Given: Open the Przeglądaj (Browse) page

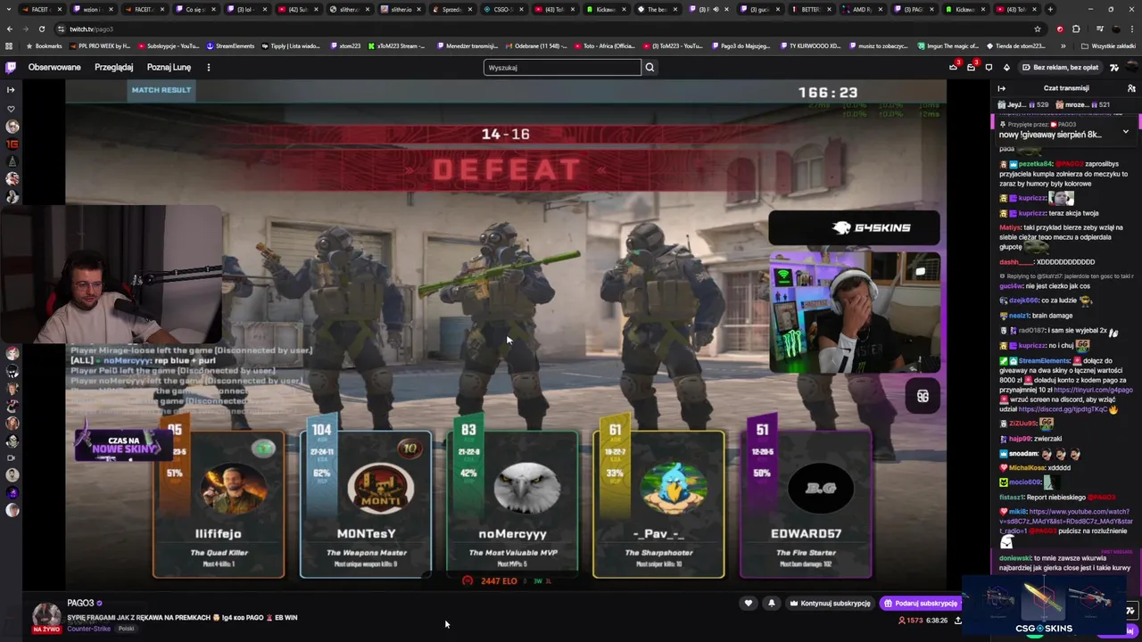Looking at the screenshot, I should click(x=114, y=68).
